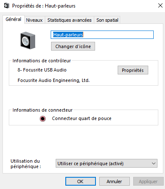The width and height of the screenshot is (165, 189).
Task: Click the chevron arrow of the device usage combo
Action: click(x=154, y=163)
